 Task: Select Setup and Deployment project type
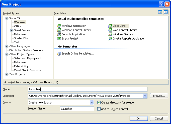(28, 58)
